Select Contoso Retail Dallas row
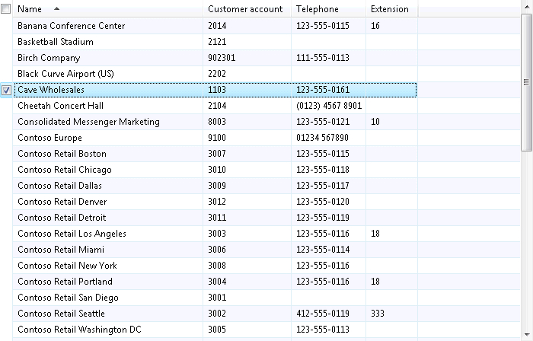533x341 pixels. point(266,186)
